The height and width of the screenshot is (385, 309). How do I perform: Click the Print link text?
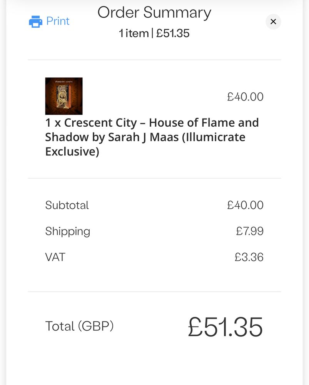click(58, 21)
